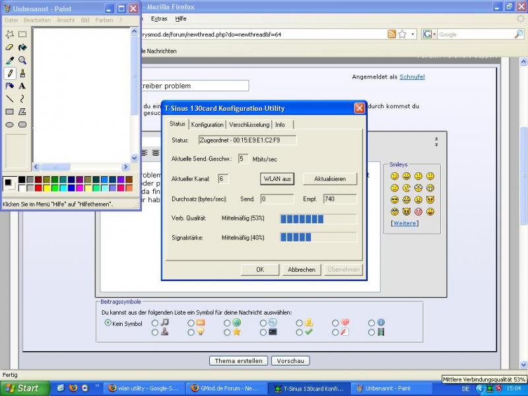Open the Konfiguration tab
Image resolution: width=528 pixels, height=396 pixels.
coord(207,125)
